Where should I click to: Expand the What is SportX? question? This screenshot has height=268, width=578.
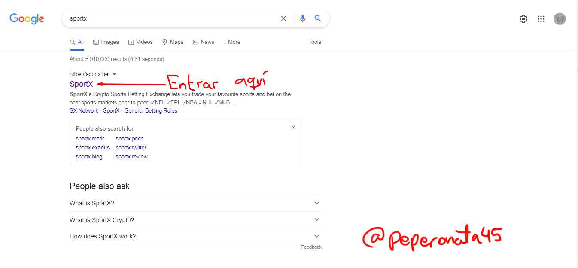coord(195,203)
